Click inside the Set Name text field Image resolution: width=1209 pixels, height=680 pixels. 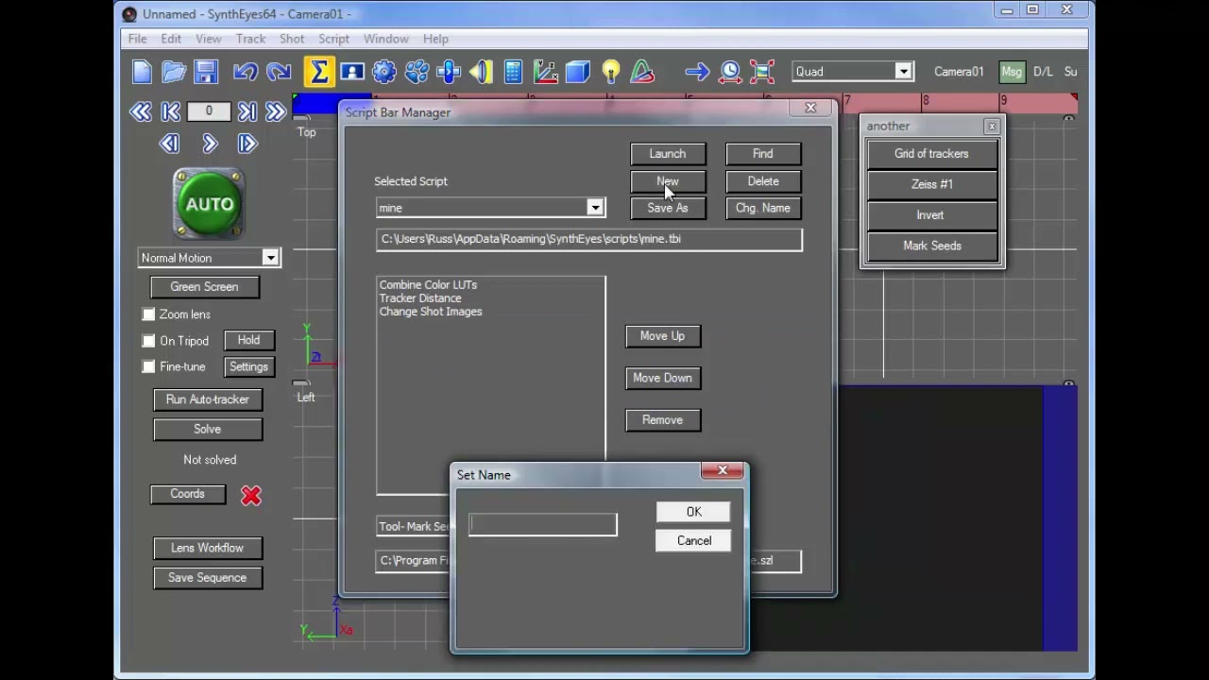point(543,524)
